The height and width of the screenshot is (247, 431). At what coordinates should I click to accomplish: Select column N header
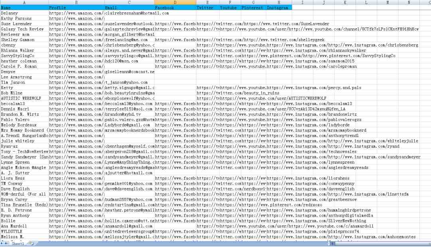tap(409, 2)
